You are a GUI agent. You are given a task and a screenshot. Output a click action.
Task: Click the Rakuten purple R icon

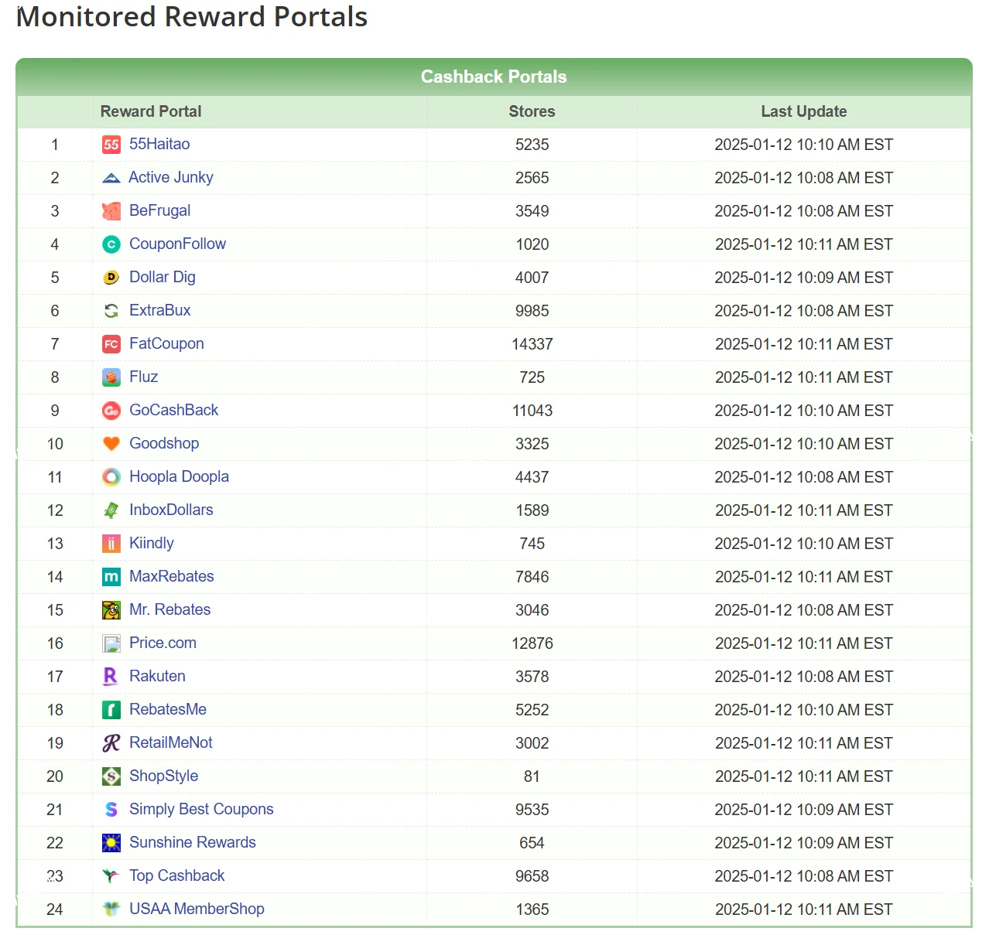(111, 677)
